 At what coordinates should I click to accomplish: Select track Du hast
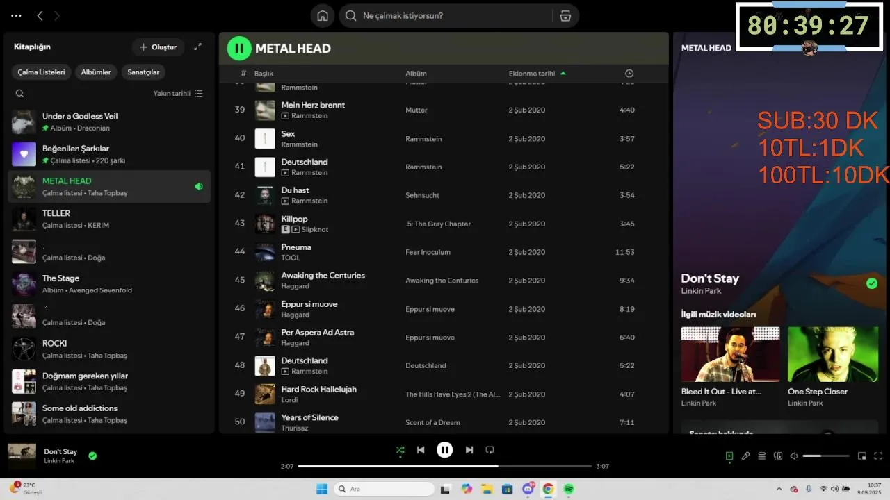(295, 190)
